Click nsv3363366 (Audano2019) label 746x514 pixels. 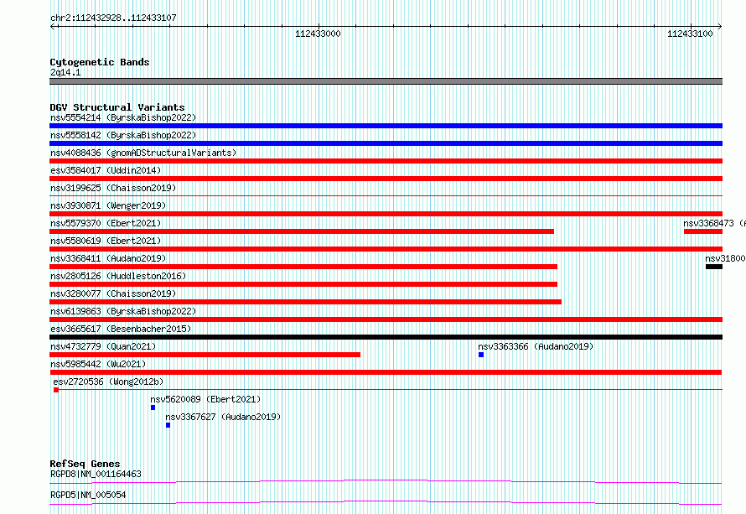click(536, 346)
